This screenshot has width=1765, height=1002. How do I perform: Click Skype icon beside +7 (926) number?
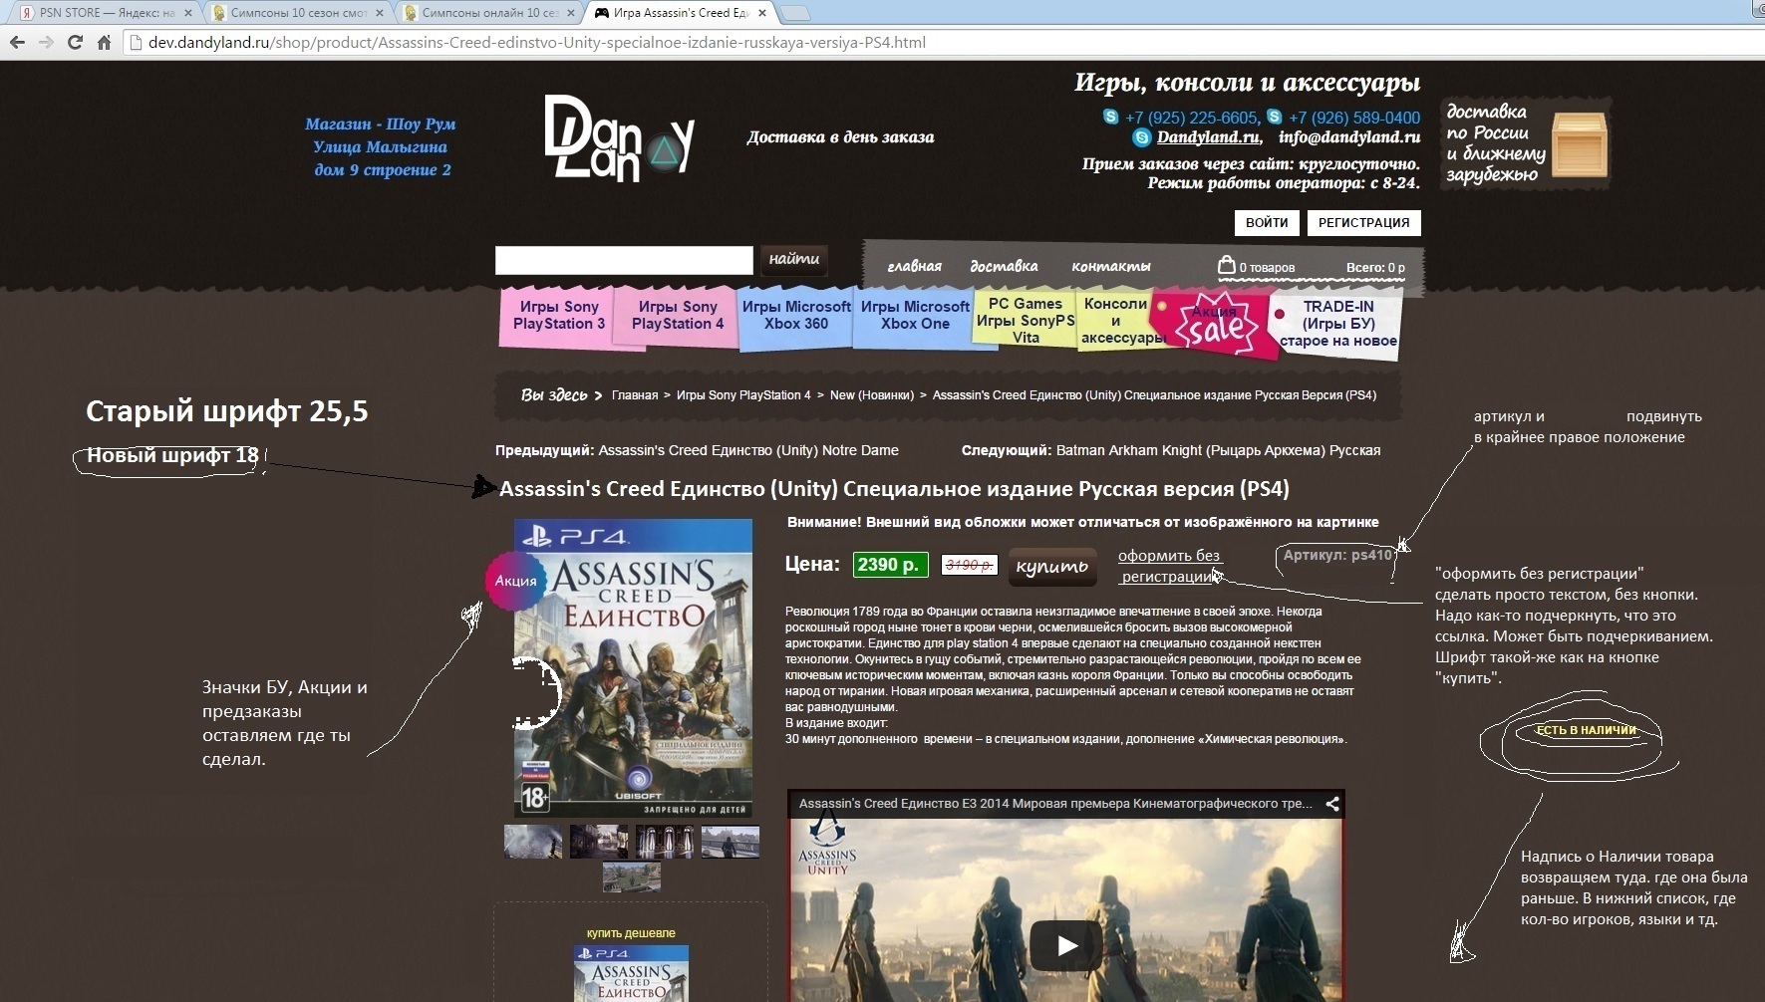[1274, 117]
